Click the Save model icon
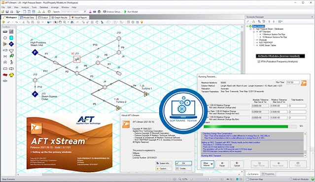 pos(7,12)
